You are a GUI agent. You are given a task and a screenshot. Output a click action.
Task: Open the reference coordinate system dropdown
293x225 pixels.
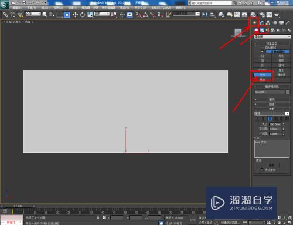(102, 14)
